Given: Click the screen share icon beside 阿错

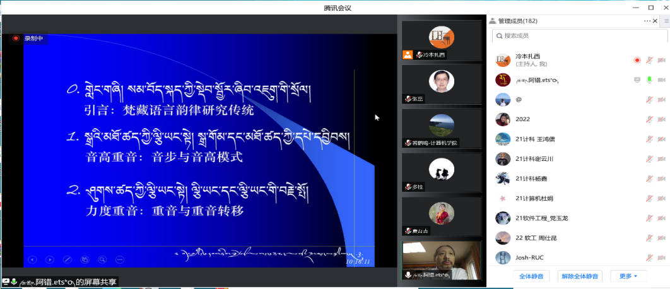Looking at the screenshot, I should [x=637, y=80].
